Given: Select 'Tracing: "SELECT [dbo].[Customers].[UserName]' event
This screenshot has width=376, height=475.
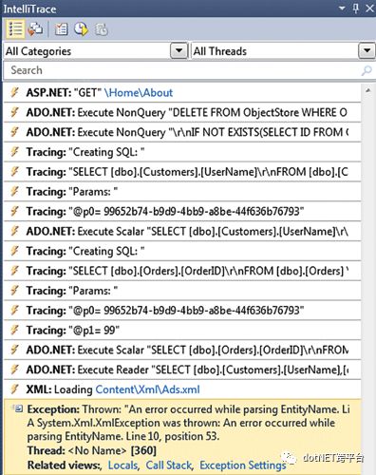Looking at the screenshot, I should pyautogui.click(x=182, y=171).
